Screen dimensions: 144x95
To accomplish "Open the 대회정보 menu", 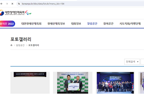I will (76, 24).
